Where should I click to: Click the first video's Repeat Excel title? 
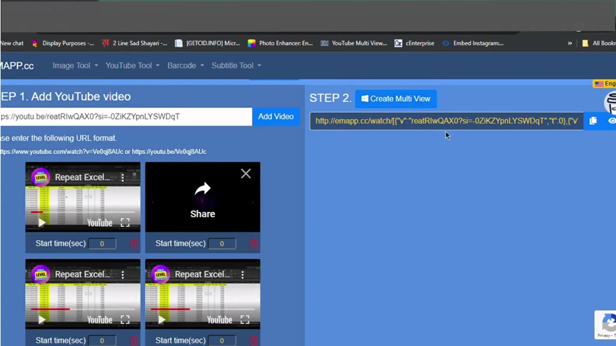[82, 177]
